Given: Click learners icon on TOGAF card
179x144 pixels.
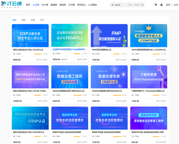Looking at the screenshot, I should click(x=78, y=59).
